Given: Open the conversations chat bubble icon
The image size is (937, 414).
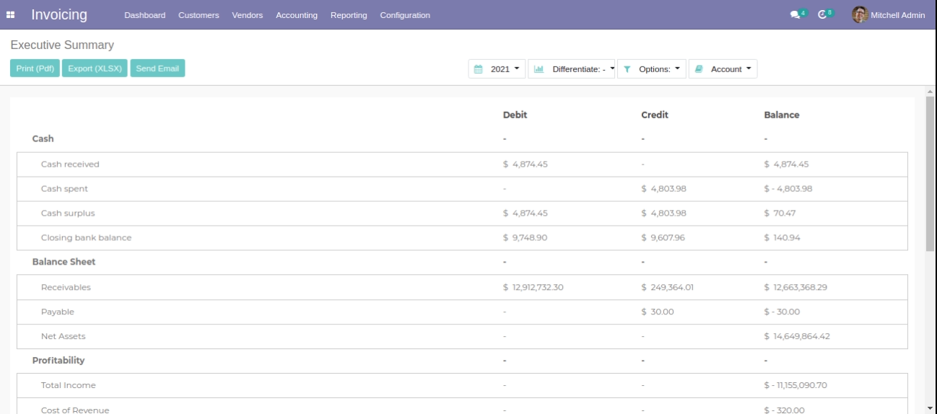Looking at the screenshot, I should [795, 15].
